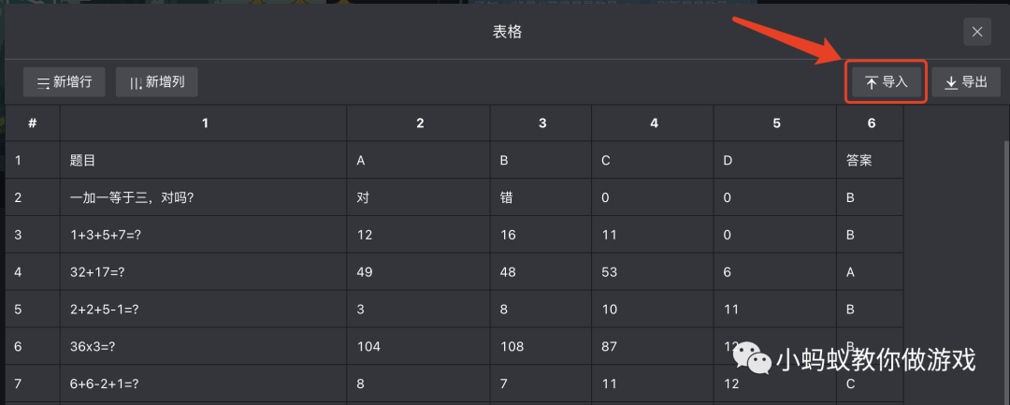Edit the 题目 header cell

tap(204, 160)
